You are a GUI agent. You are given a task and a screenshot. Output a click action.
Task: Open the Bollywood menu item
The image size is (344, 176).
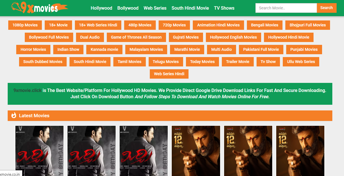(x=128, y=8)
